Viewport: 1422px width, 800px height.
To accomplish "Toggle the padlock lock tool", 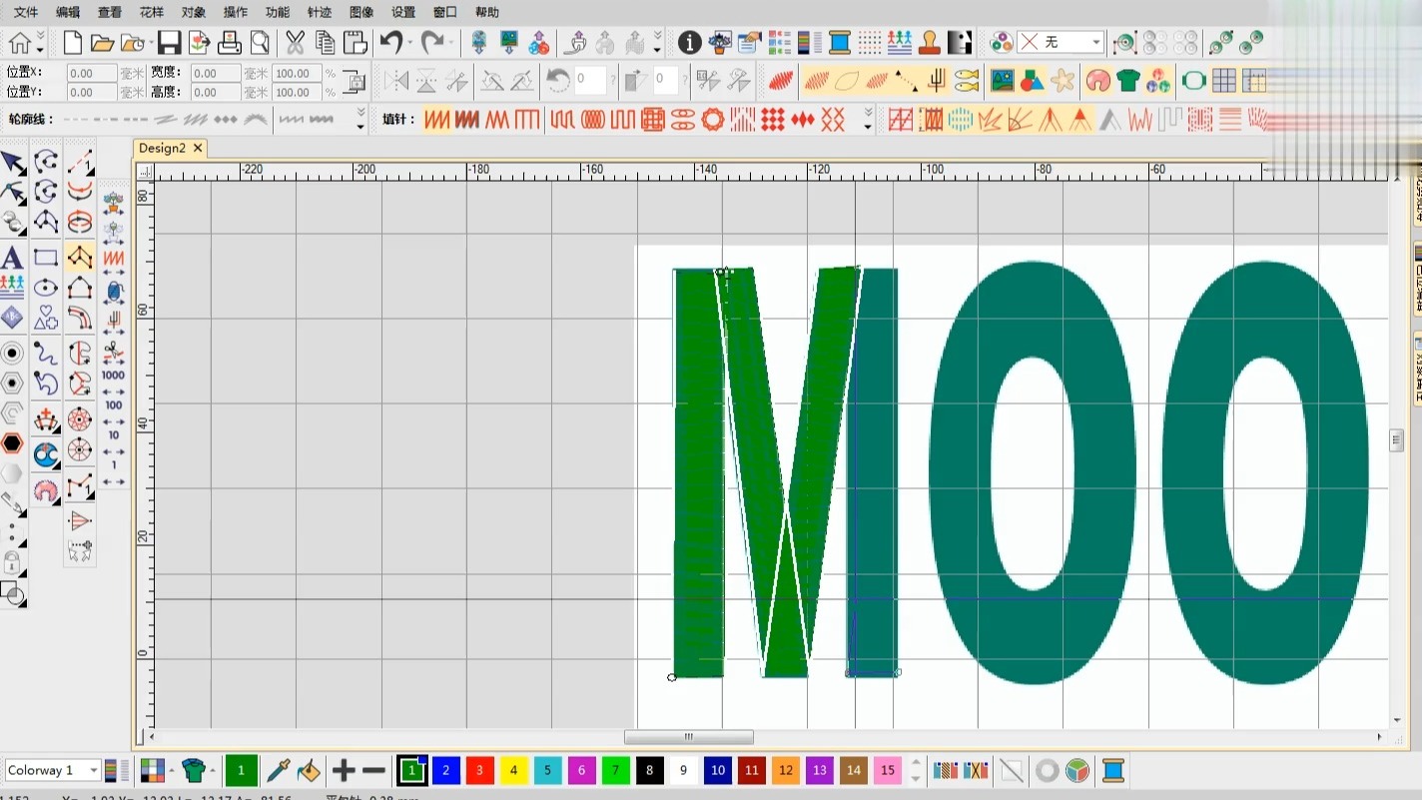I will coord(12,563).
